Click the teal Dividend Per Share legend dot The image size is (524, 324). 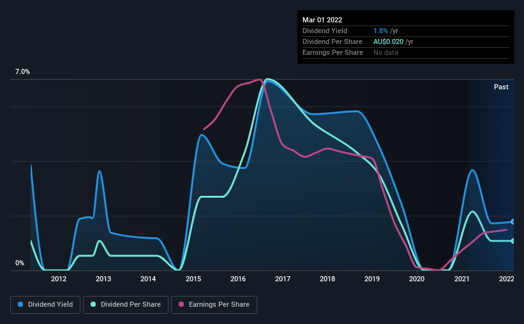tap(93, 304)
